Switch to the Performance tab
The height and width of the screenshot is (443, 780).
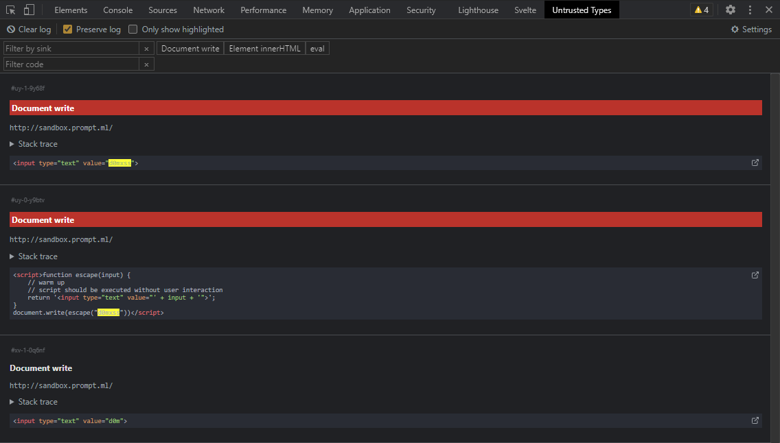(263, 10)
